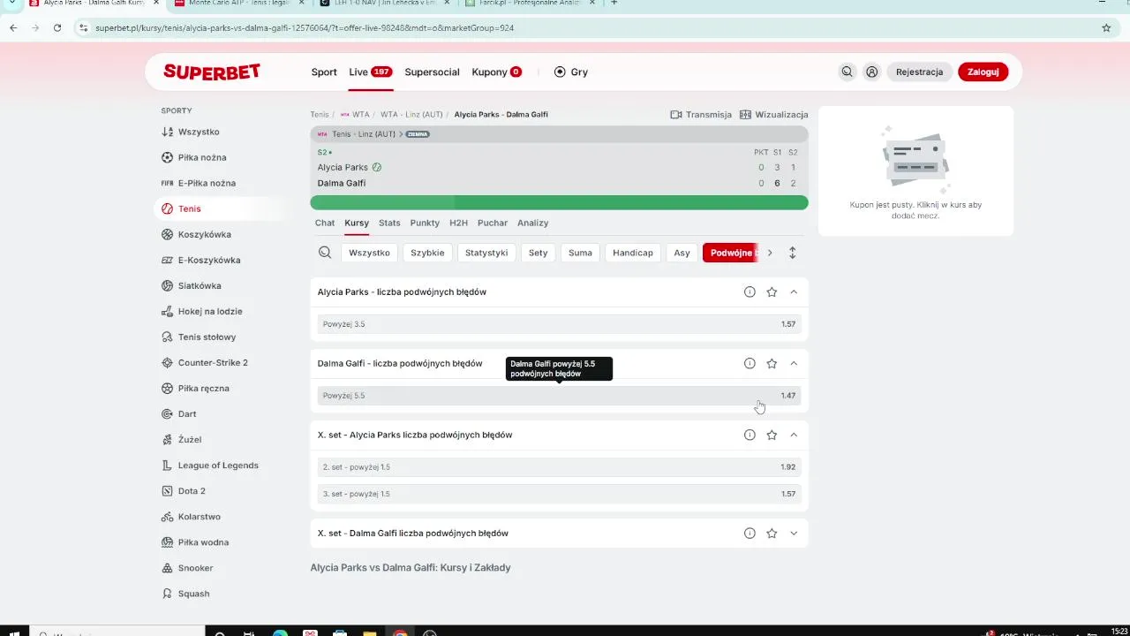Click the Rejestracja button
The image size is (1130, 636).
[919, 72]
